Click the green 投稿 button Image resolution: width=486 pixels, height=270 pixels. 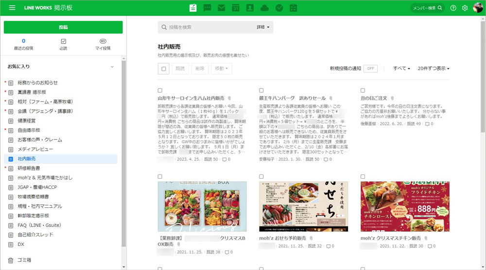coord(63,27)
